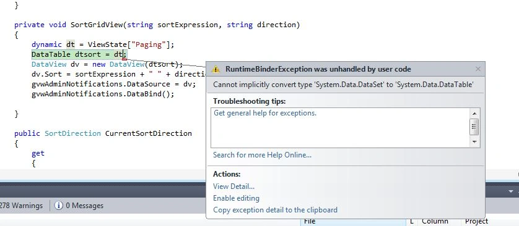Click the troubleshooting tips scrollbar thumb
Image resolution: width=519 pixels, height=226 pixels.
pos(474,127)
